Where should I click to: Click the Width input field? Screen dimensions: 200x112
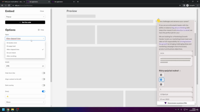pyautogui.click(x=25, y=66)
